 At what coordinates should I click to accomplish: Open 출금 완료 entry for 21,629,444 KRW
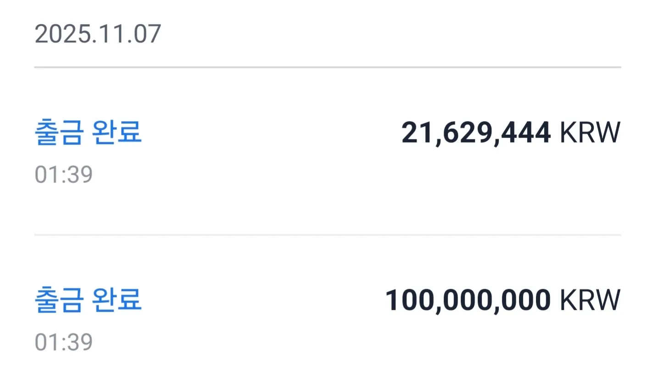coord(88,133)
